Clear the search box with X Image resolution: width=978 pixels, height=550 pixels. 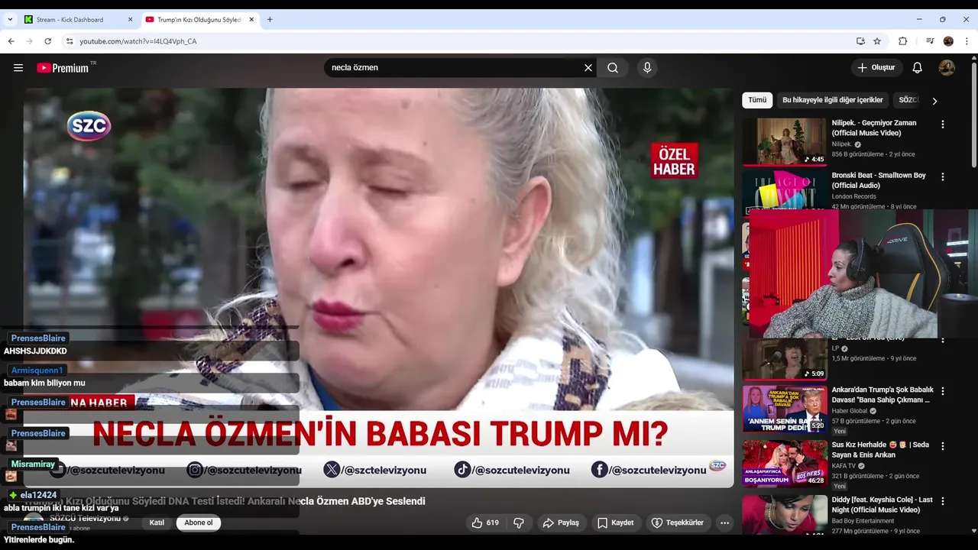(588, 68)
